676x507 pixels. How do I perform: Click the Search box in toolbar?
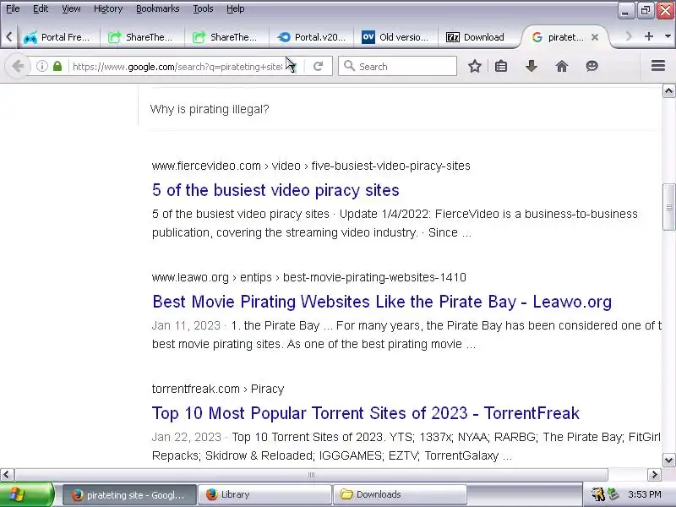point(397,67)
